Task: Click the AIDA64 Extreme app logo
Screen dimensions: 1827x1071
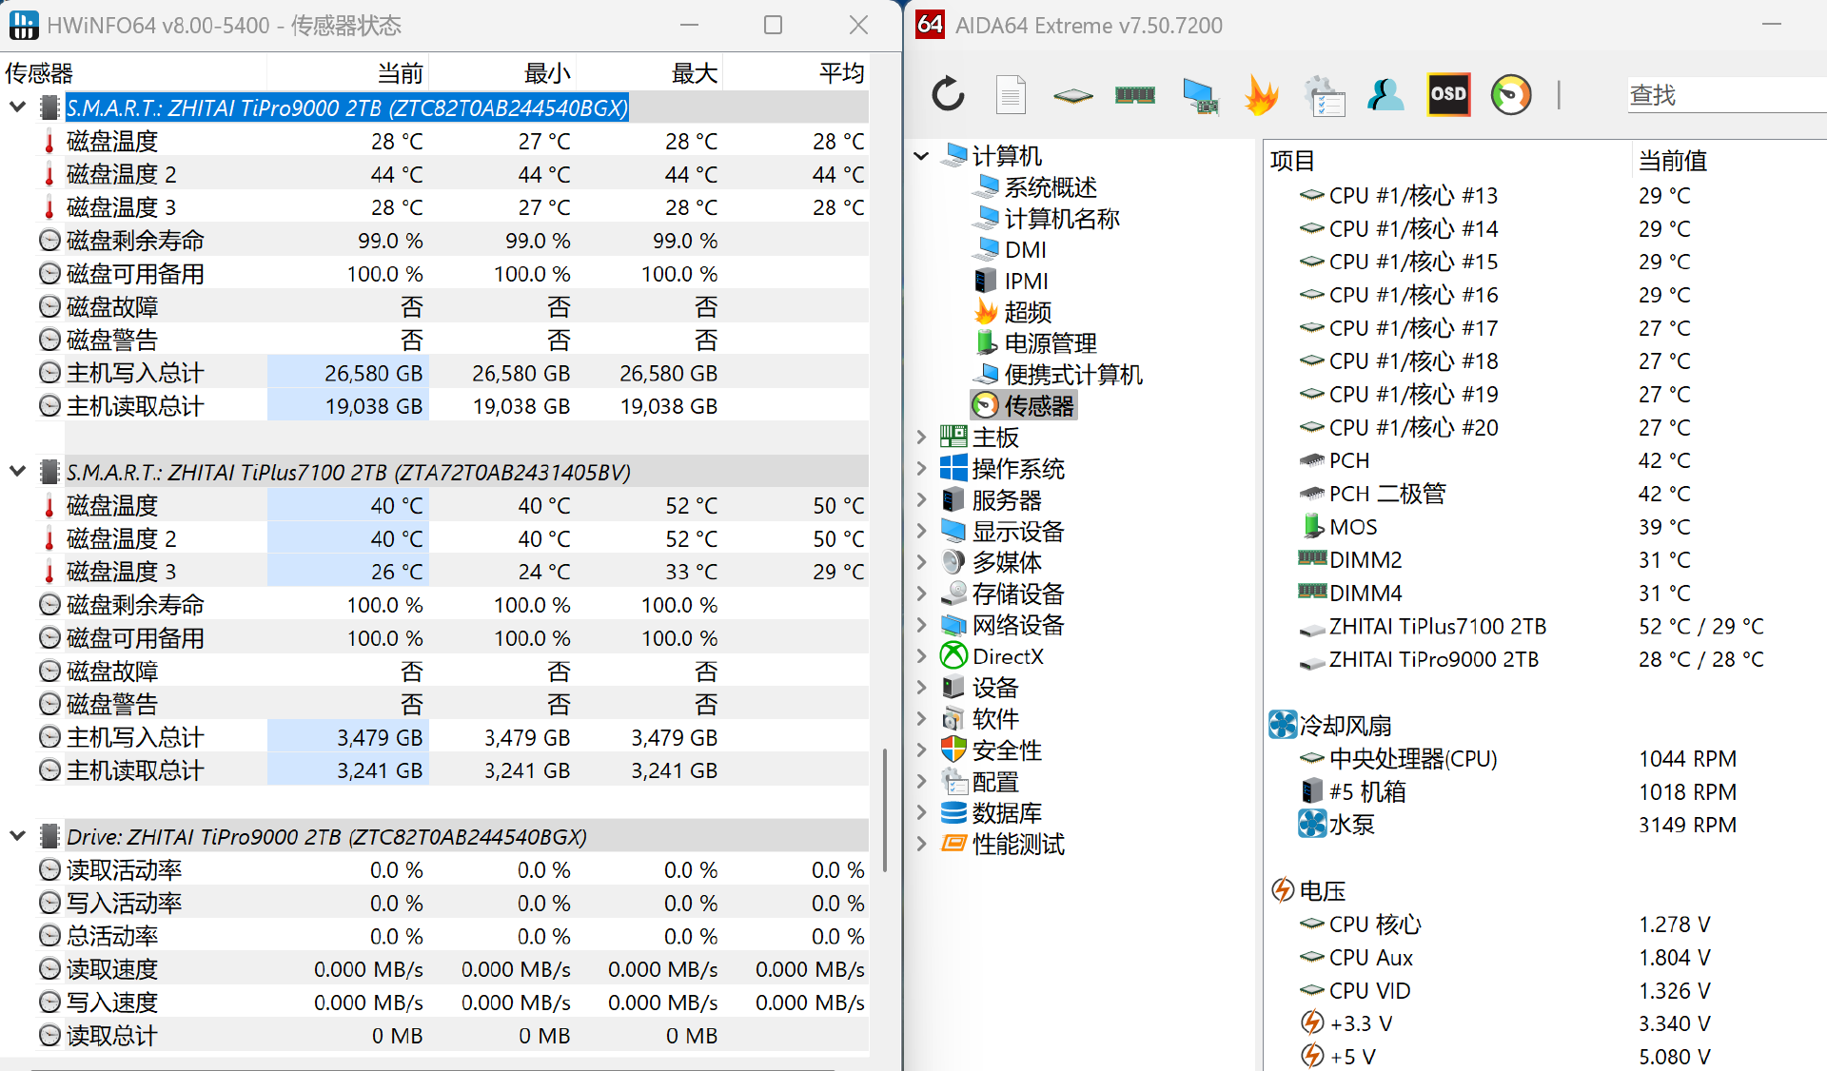Action: [930, 25]
